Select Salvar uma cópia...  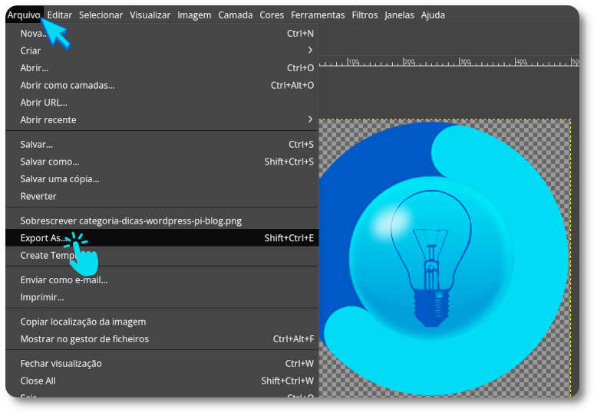pyautogui.click(x=162, y=179)
